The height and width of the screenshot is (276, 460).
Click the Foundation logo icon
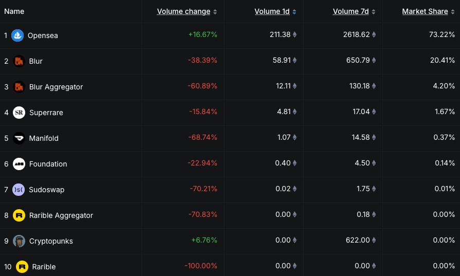[19, 164]
